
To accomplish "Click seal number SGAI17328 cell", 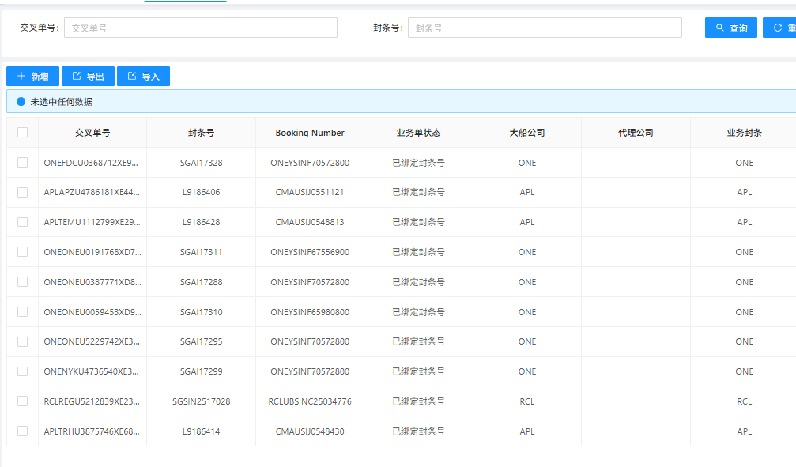I will 201,163.
